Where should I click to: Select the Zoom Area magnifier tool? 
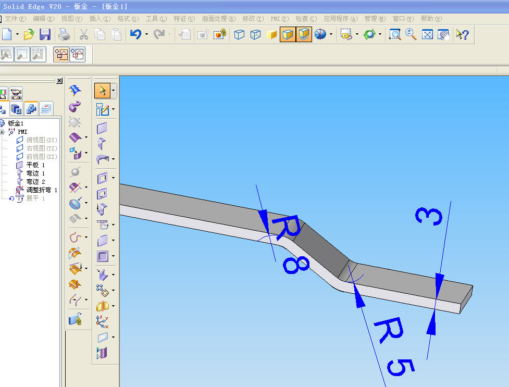tap(395, 34)
